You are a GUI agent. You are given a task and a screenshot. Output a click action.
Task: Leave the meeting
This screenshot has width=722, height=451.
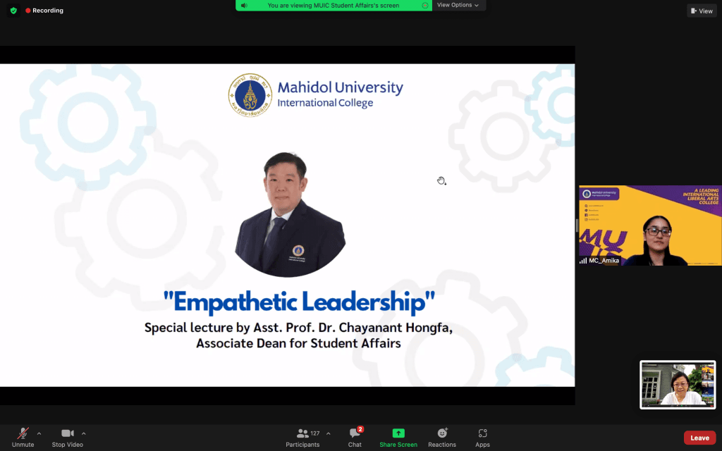pos(699,438)
